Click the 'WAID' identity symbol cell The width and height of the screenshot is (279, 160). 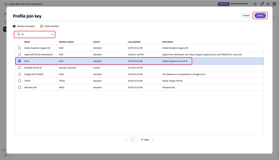[61, 87]
